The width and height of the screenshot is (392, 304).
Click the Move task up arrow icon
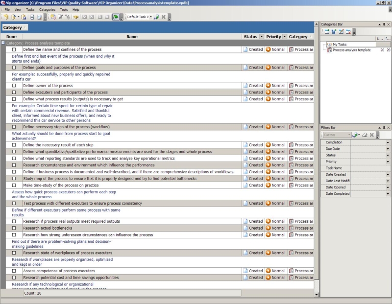tap(92, 17)
